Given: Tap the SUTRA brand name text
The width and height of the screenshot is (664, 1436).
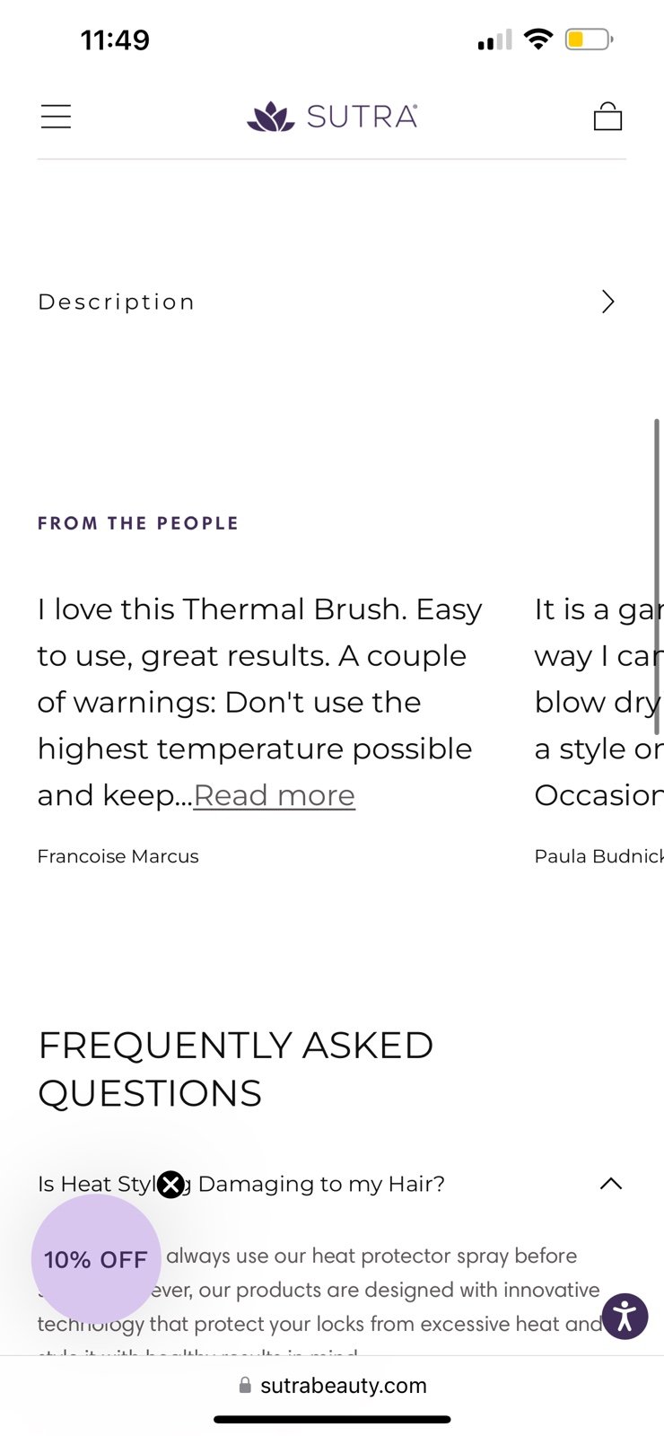Looking at the screenshot, I should pos(363,117).
